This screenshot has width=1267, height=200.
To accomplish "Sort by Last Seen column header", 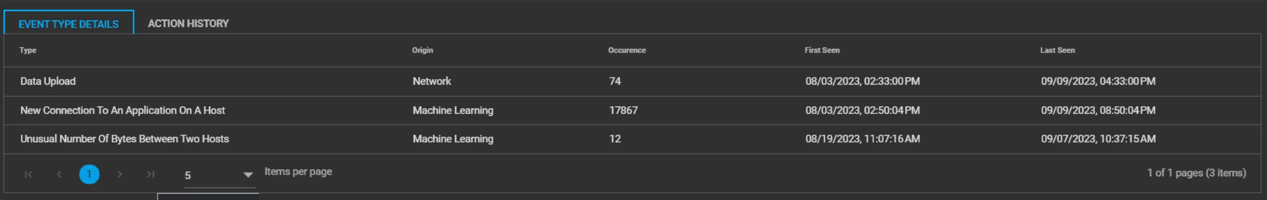I will [1057, 50].
